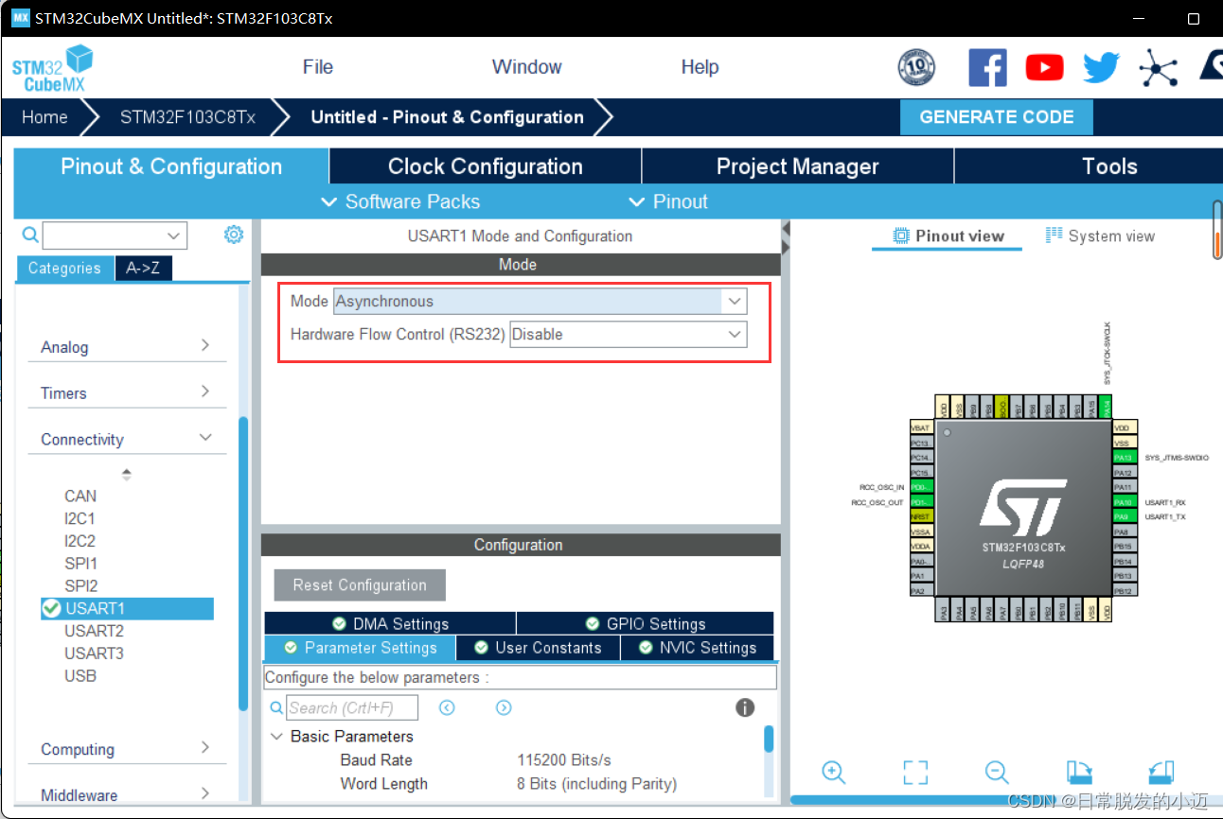Expand the Software Packs menu

click(400, 201)
